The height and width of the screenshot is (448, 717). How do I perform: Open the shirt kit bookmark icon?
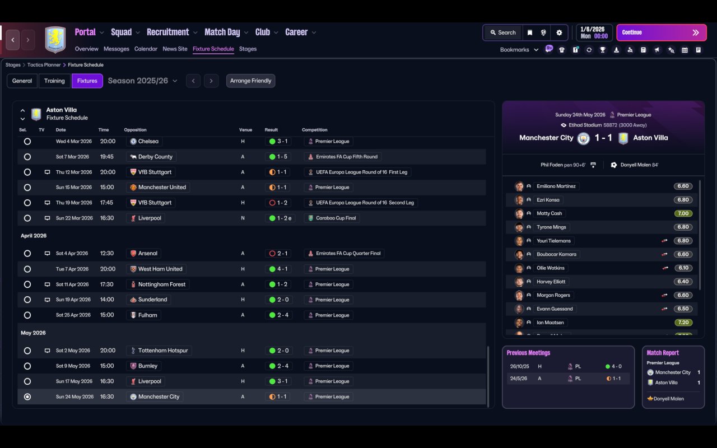click(562, 50)
